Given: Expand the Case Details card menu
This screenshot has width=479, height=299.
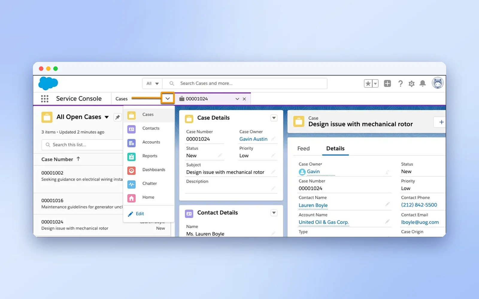Looking at the screenshot, I should [274, 118].
